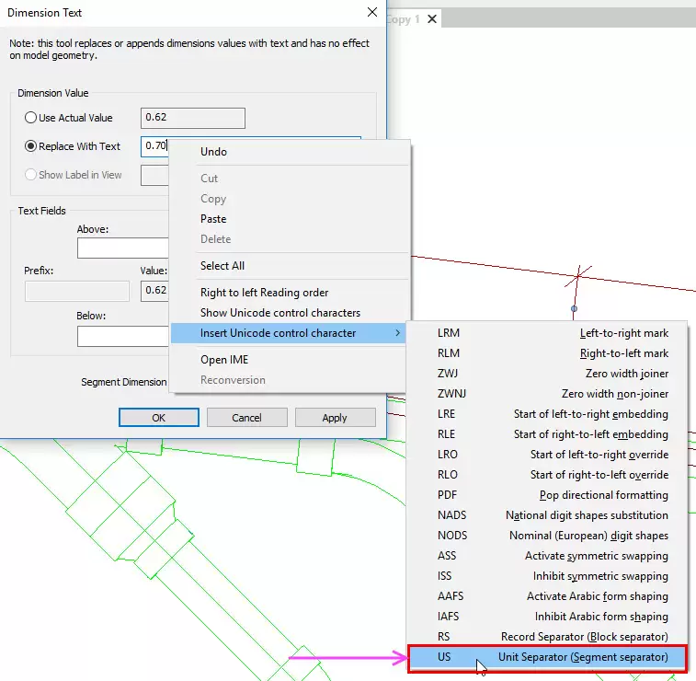Choose Paste from the context menu
The height and width of the screenshot is (681, 696).
click(x=213, y=219)
